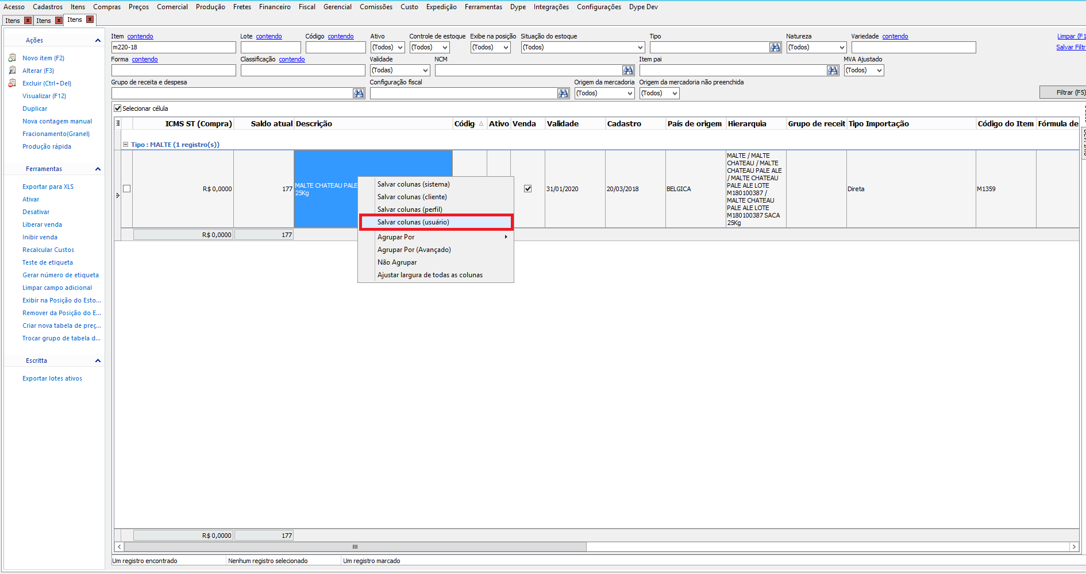The height and width of the screenshot is (574, 1086).
Task: Click Duplicar action
Action: [35, 108]
